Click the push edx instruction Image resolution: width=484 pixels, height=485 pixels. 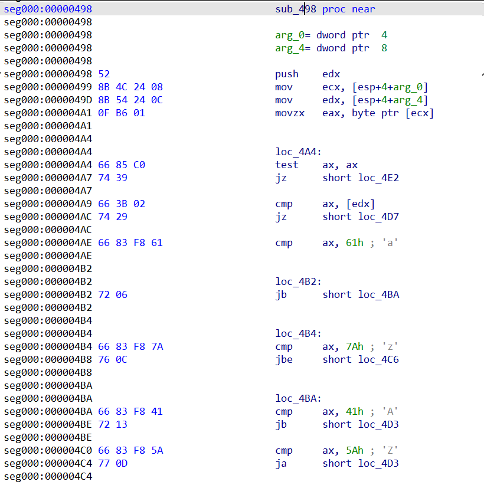pyautogui.click(x=308, y=74)
